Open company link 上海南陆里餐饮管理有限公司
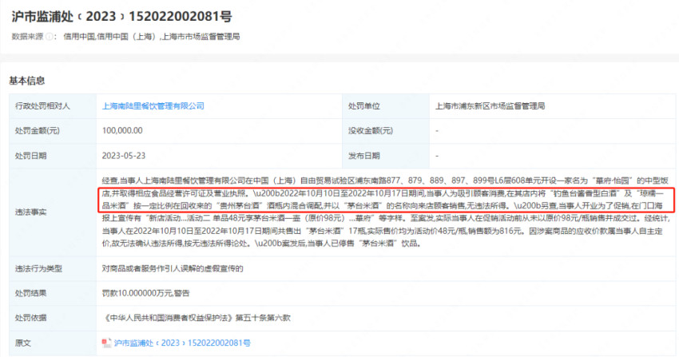Screen dimensions: 679x357 153,105
